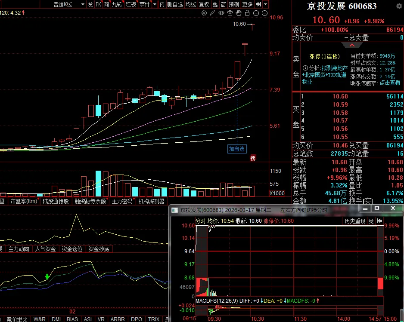The width and height of the screenshot is (404, 322).
Task: Select the drawing pen tool
Action: coord(213,13)
